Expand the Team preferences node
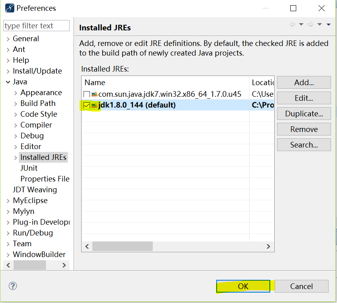Viewport: 337px width, 303px height. tap(8, 244)
